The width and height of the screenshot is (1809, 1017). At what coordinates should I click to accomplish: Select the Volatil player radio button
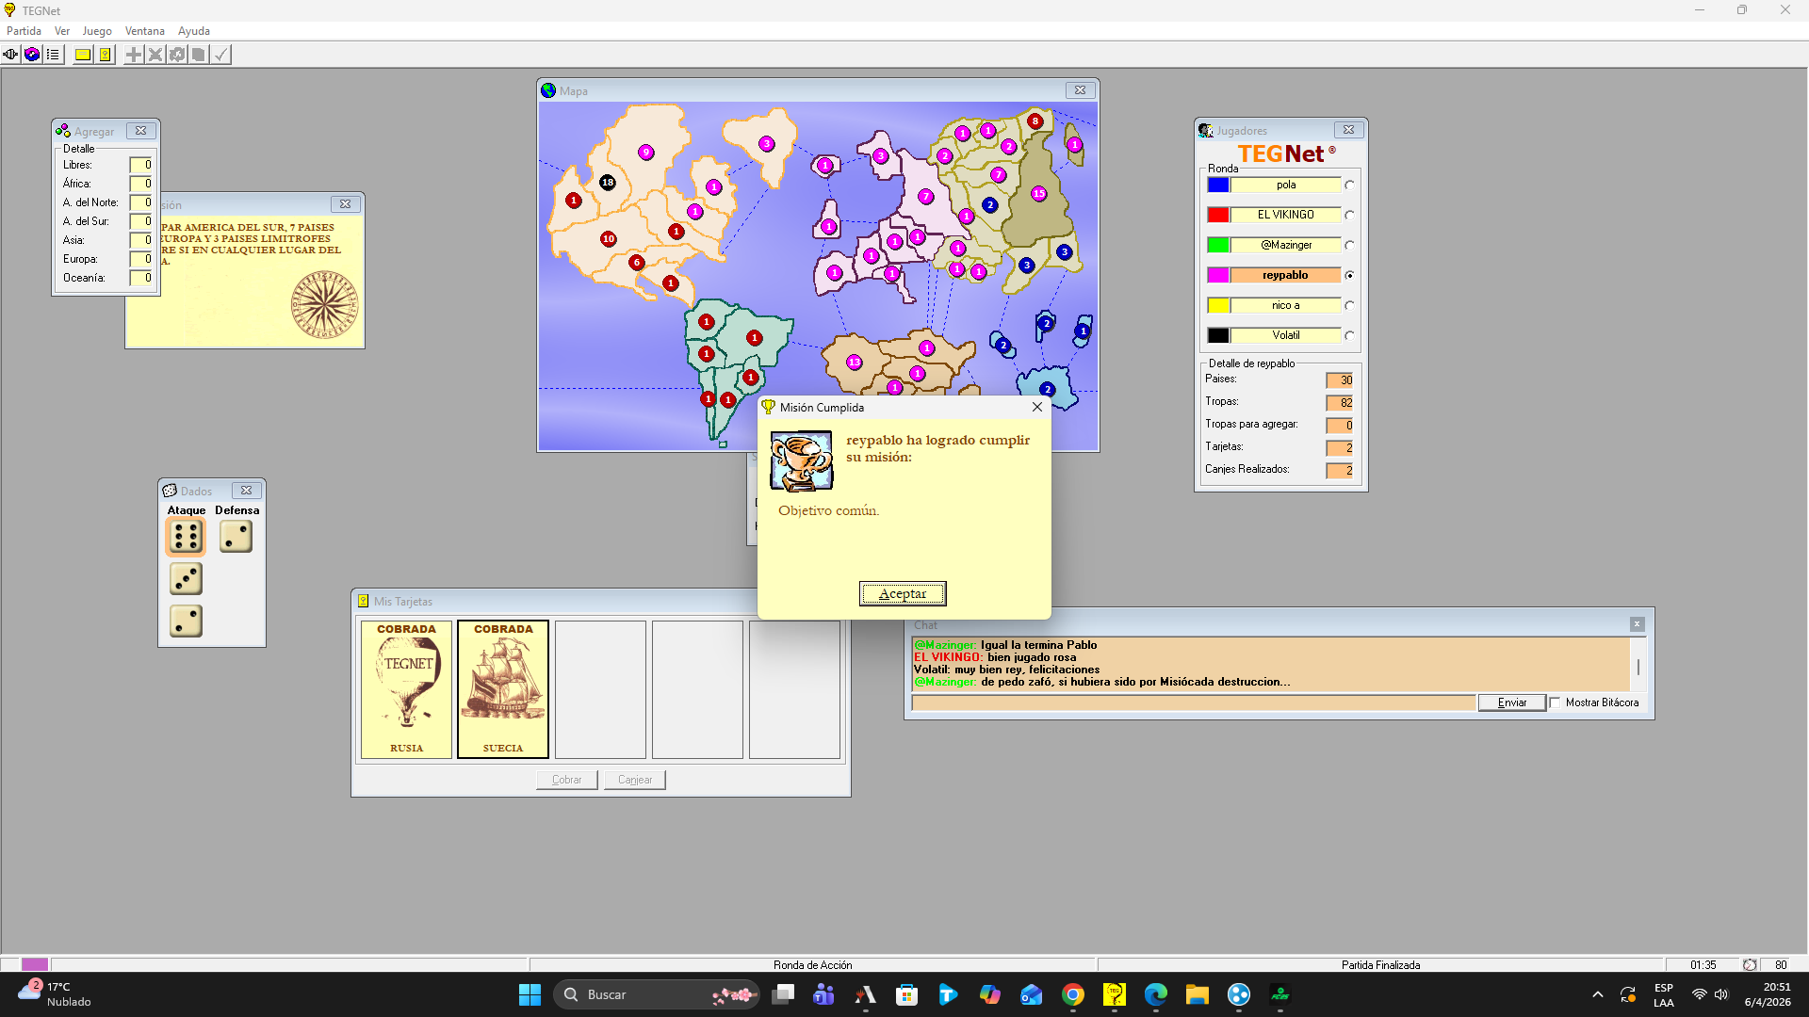point(1349,336)
